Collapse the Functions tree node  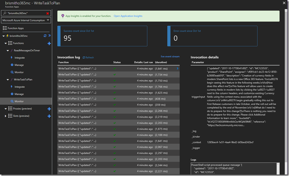click(6, 44)
